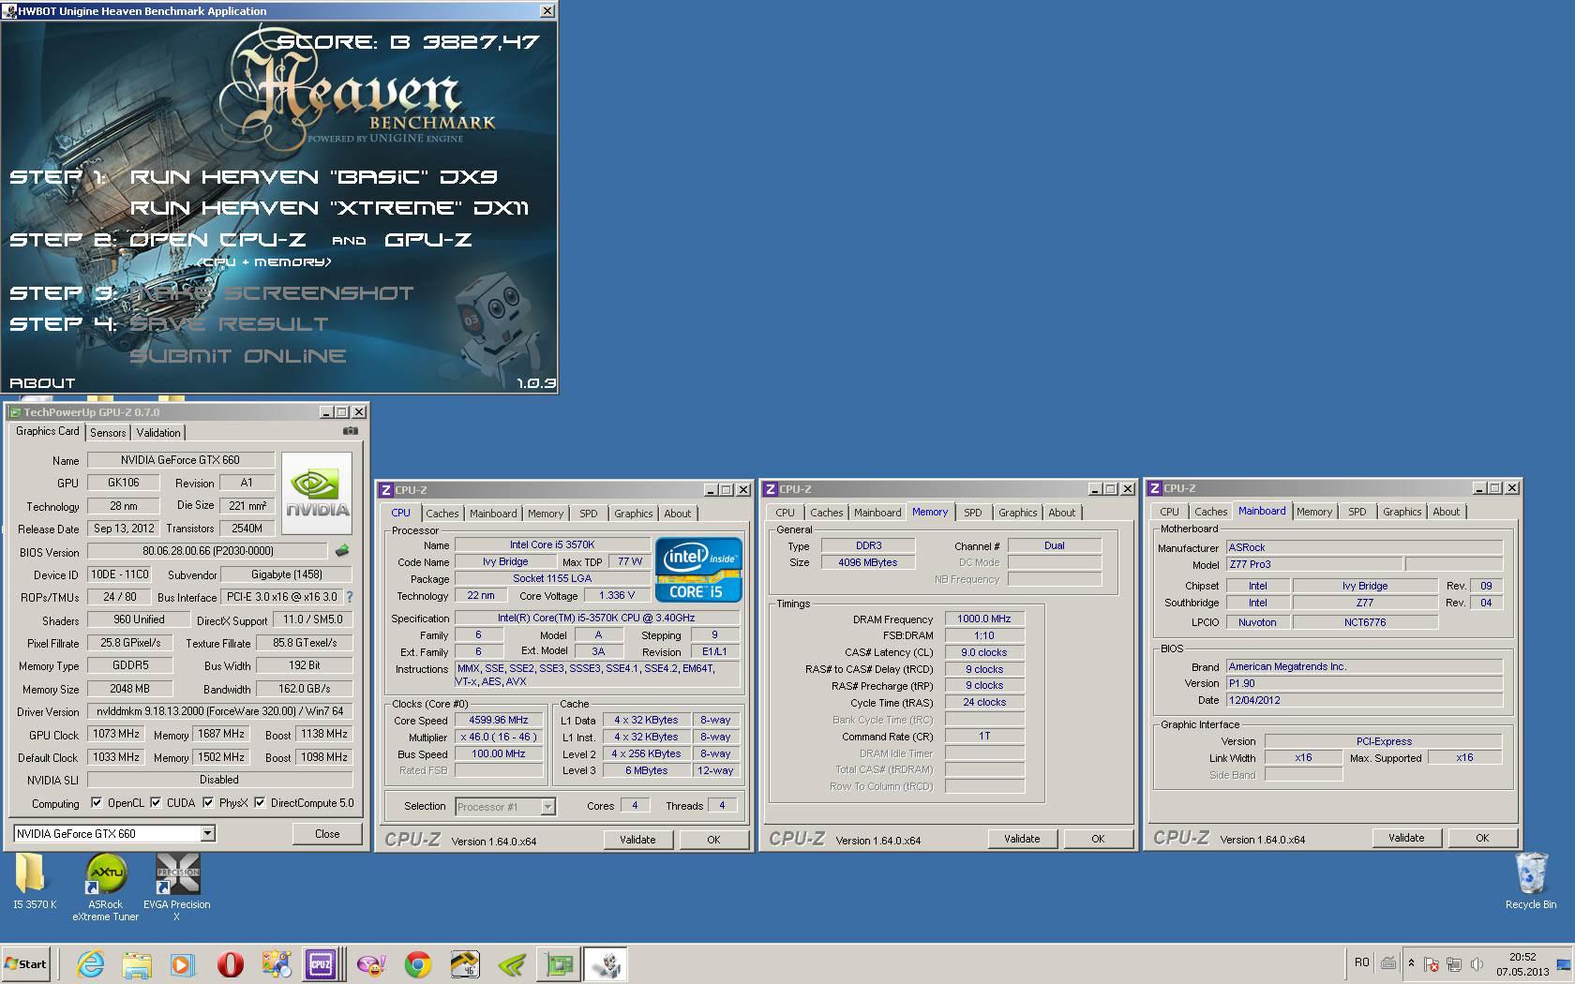Open SPD tab in the first CPU-Z window

[x=589, y=514]
